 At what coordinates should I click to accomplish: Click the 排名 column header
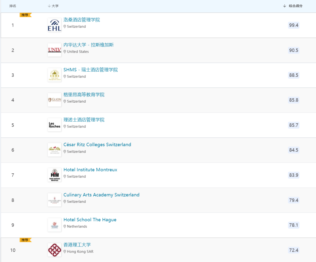pyautogui.click(x=13, y=6)
